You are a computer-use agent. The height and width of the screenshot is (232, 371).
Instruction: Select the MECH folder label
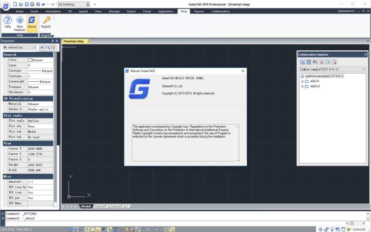[x=315, y=86]
